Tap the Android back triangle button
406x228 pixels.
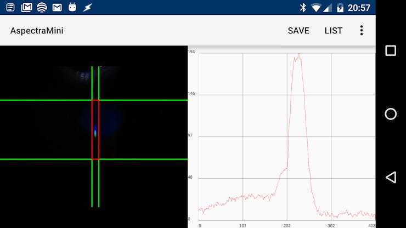[391, 177]
